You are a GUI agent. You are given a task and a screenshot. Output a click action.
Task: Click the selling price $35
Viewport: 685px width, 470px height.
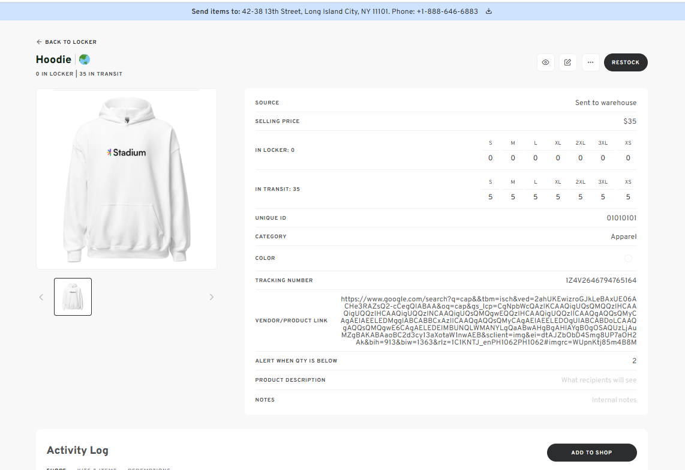(x=630, y=121)
